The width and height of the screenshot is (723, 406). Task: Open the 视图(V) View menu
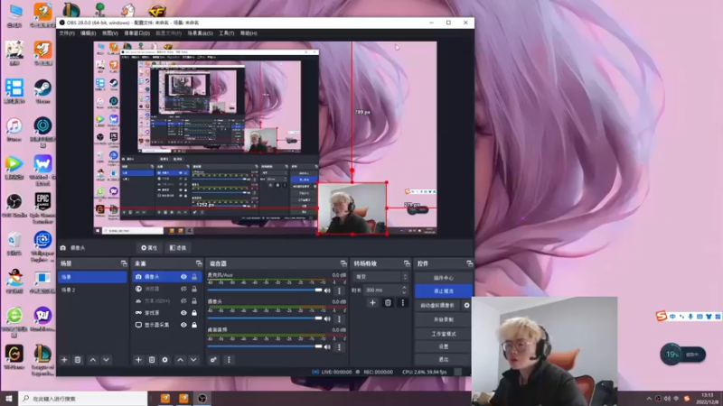[x=109, y=33]
